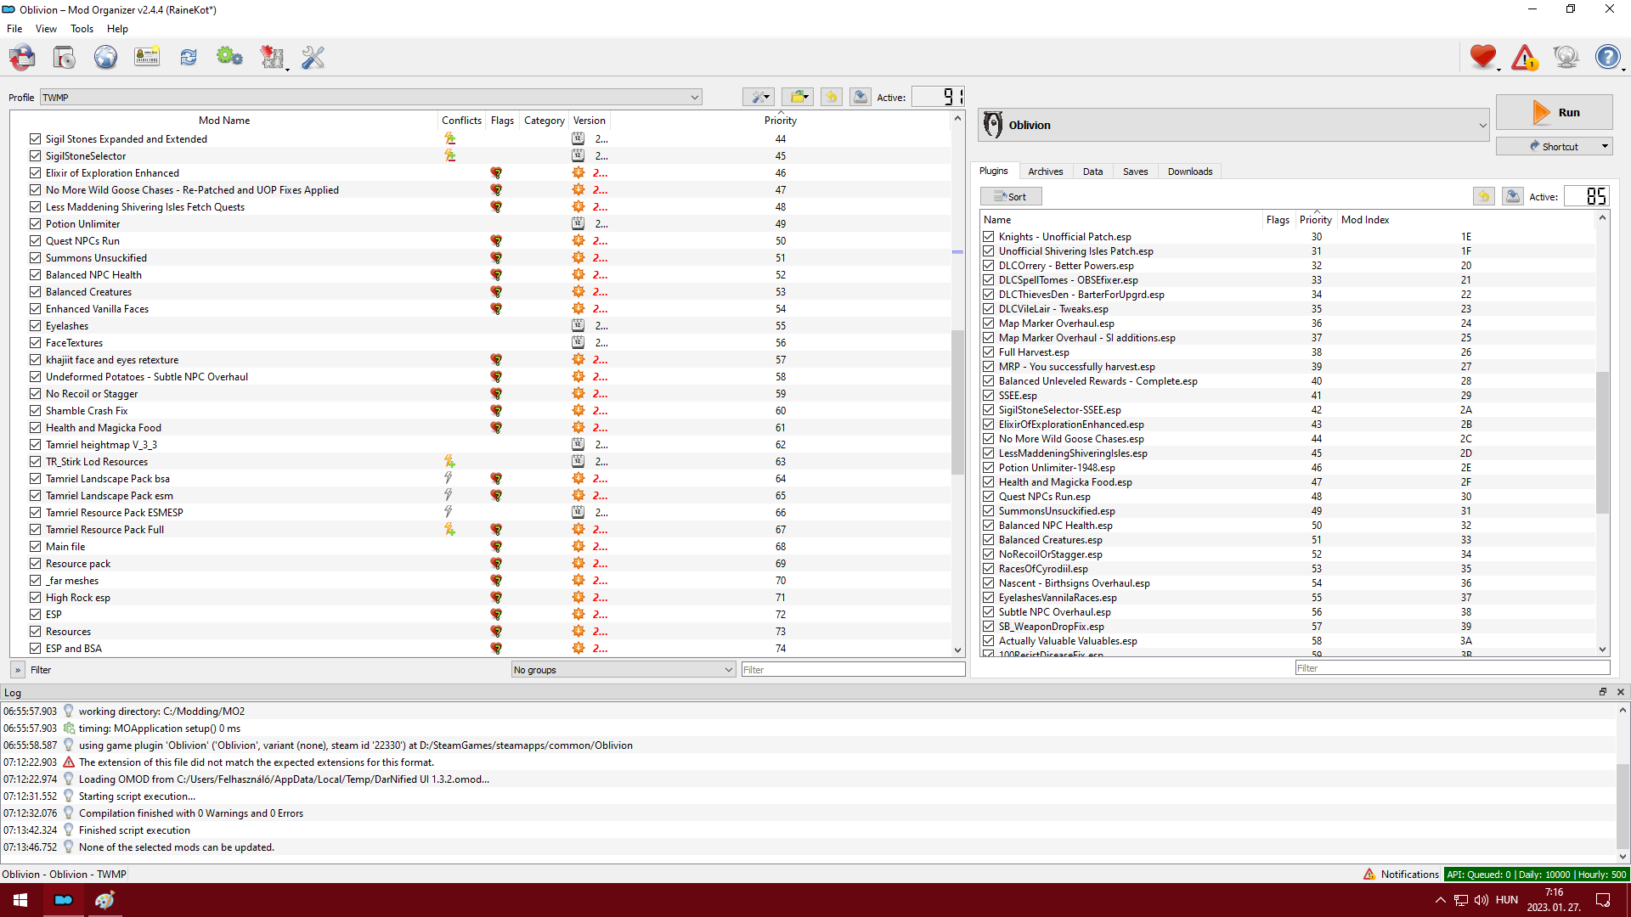This screenshot has height=917, width=1631.
Task: Open executables configuration gears icon
Action: (229, 57)
